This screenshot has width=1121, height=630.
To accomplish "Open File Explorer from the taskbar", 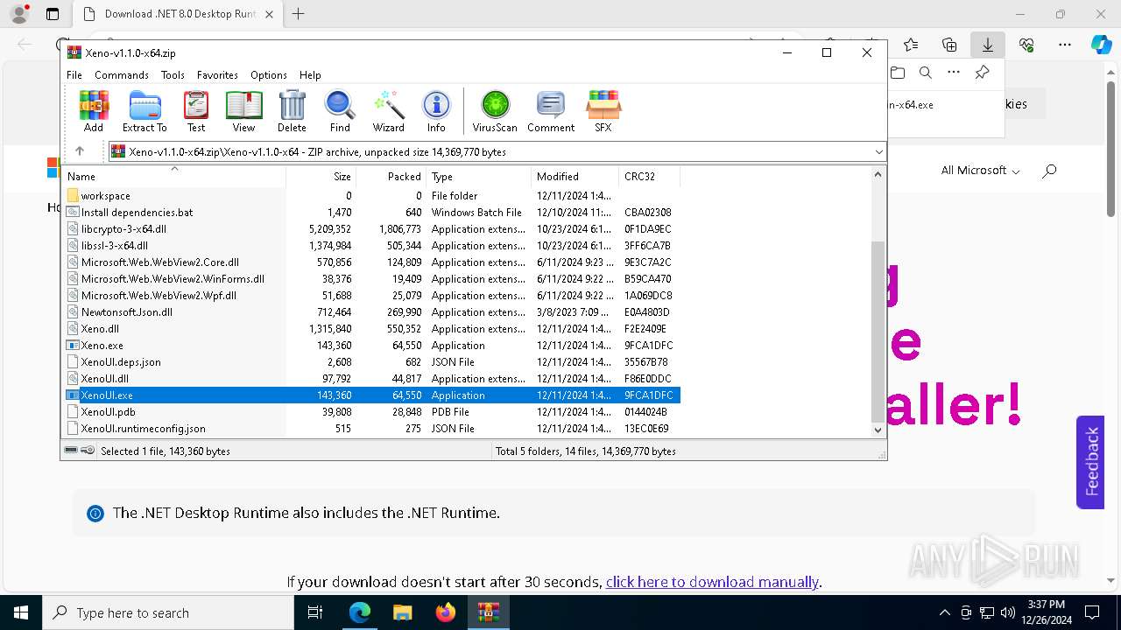I will 403,612.
